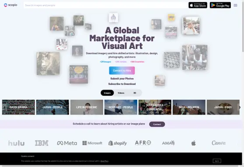Click the Apple logo
This screenshot has width=244, height=167.
(x=193, y=143)
